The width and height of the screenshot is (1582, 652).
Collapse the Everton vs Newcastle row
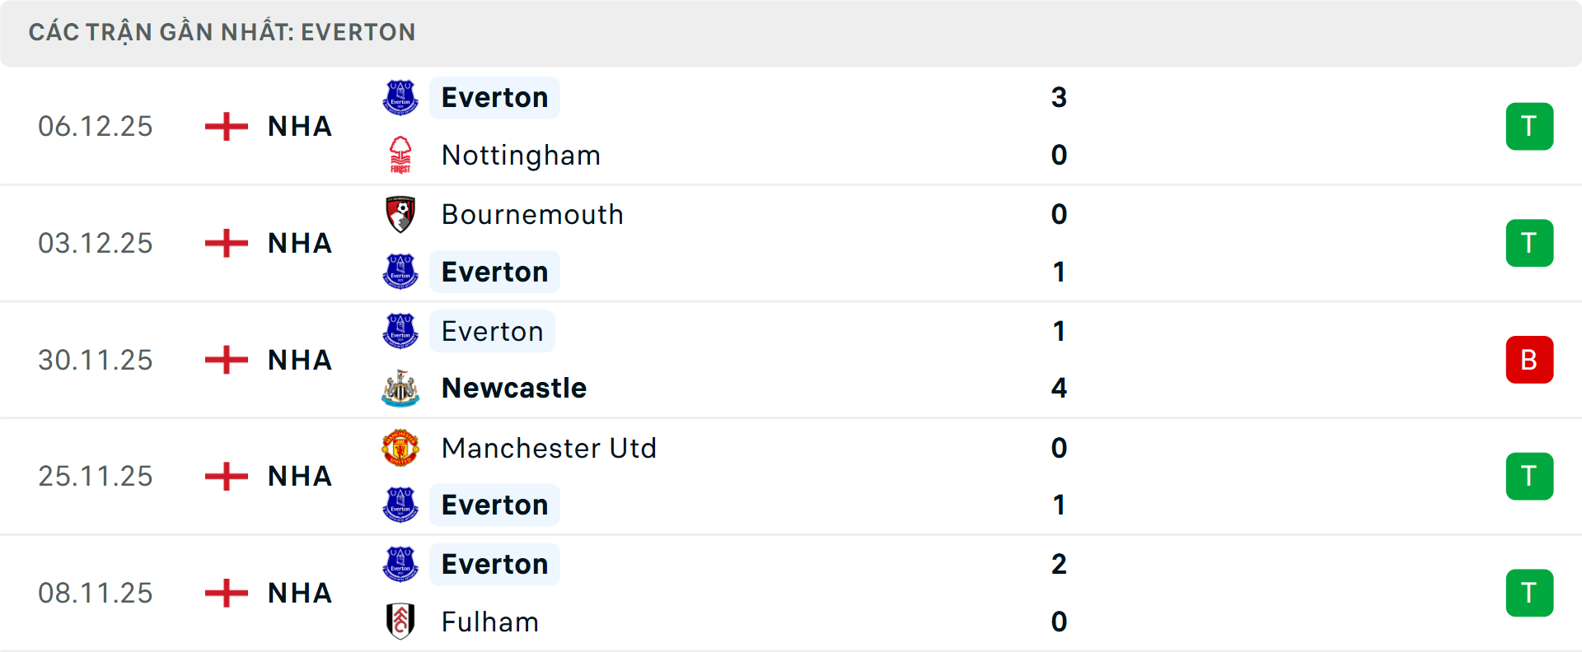click(x=791, y=360)
